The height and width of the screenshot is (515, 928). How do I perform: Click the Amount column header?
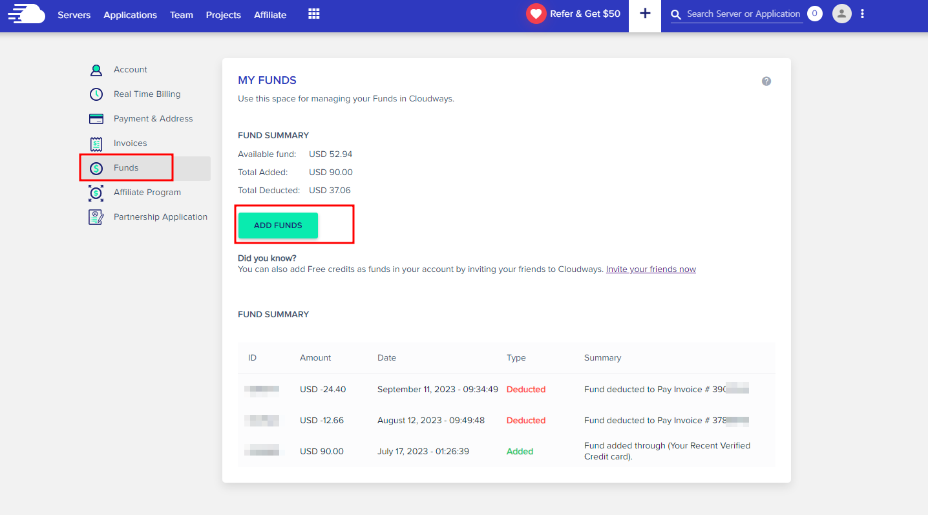click(315, 358)
